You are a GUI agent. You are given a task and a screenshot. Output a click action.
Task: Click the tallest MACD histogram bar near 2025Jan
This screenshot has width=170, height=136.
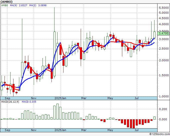[57, 112]
